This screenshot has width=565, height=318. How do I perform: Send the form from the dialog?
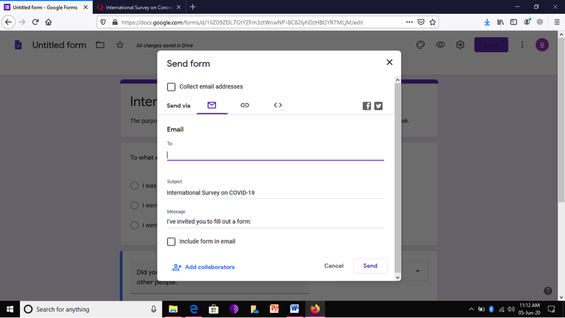click(x=370, y=266)
